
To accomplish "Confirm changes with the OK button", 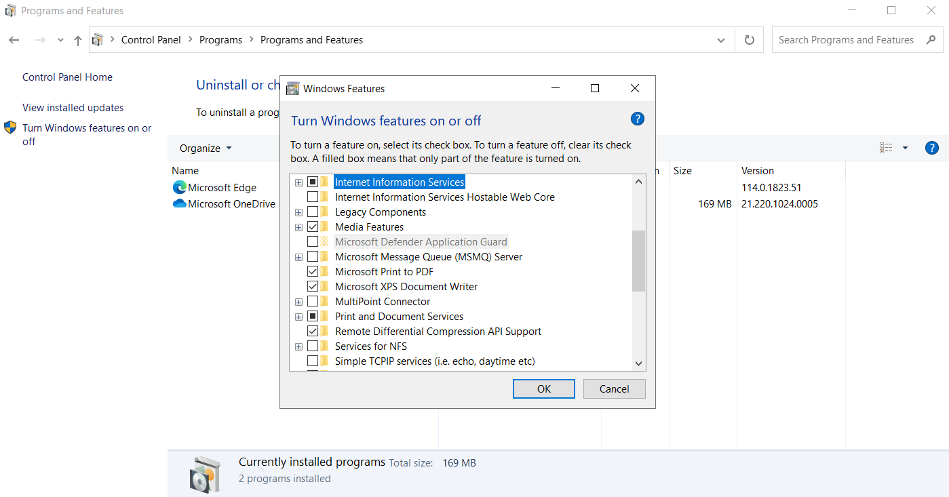I will pos(544,389).
